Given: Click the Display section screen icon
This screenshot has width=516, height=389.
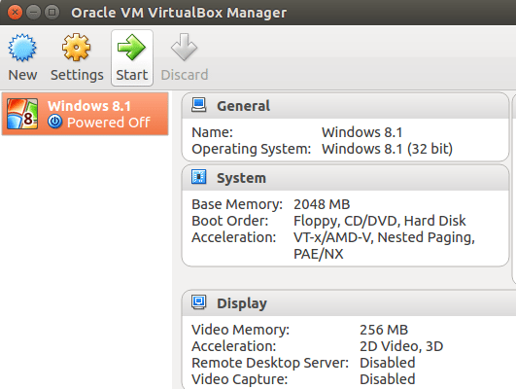Looking at the screenshot, I should click(x=199, y=302).
